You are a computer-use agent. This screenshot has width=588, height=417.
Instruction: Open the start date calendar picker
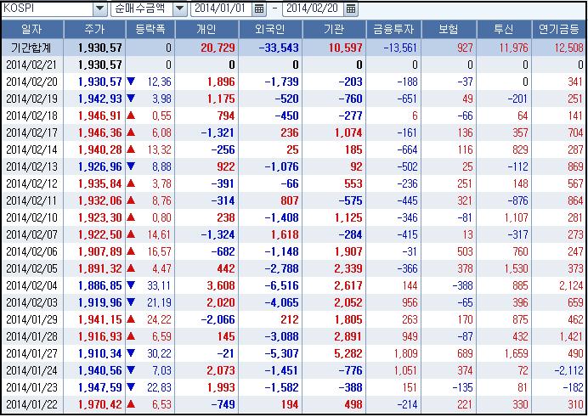[x=259, y=8]
